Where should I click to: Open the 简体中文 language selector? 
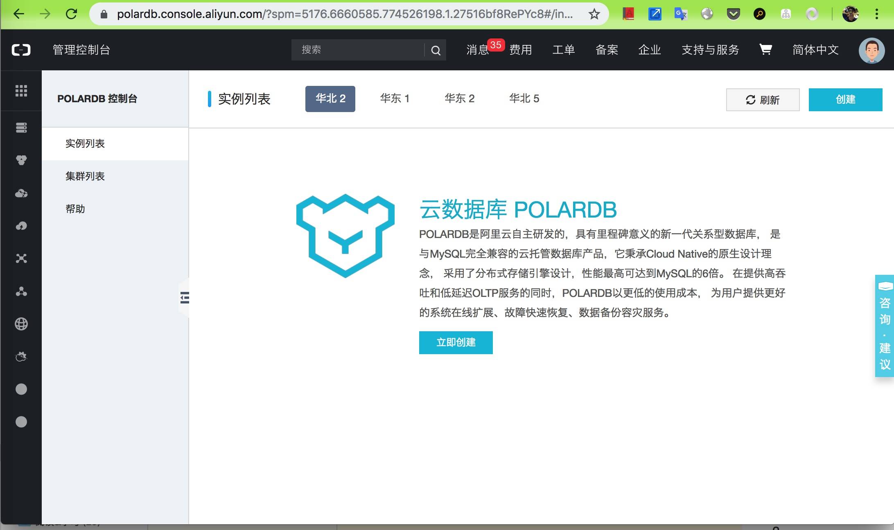point(815,50)
